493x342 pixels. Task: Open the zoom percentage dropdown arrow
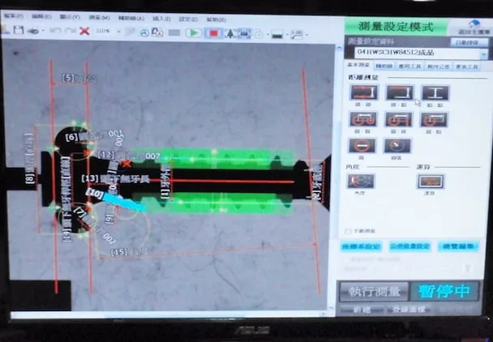pos(119,32)
